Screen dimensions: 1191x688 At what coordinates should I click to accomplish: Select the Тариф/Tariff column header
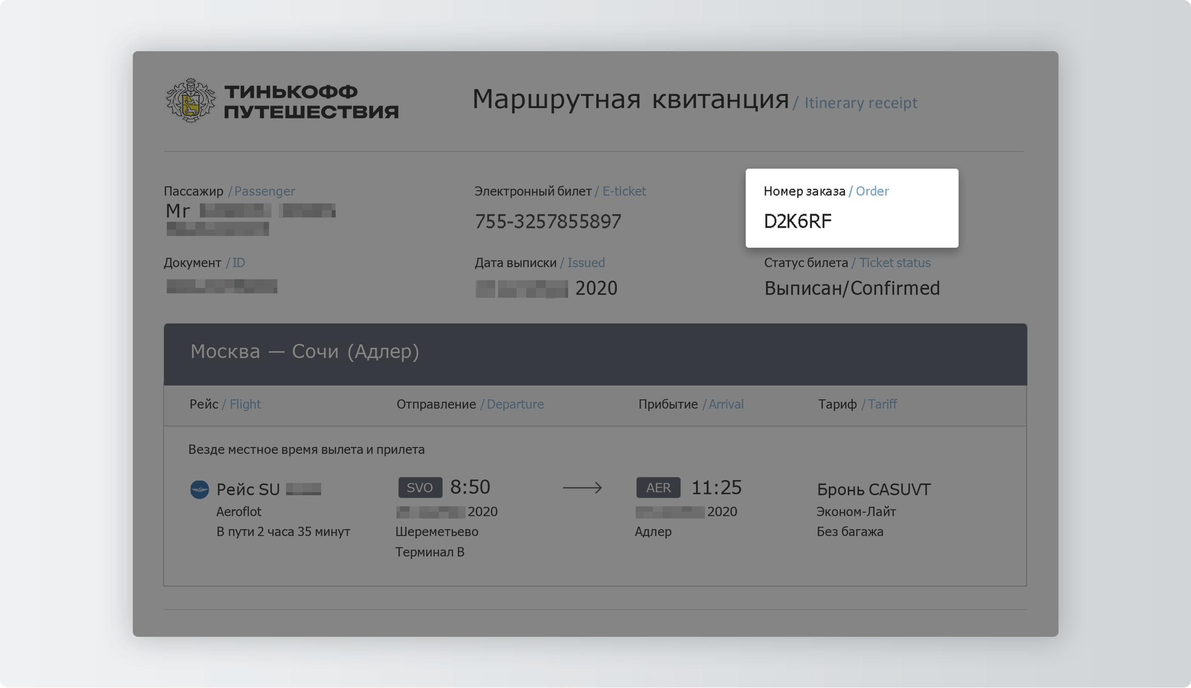pos(856,403)
